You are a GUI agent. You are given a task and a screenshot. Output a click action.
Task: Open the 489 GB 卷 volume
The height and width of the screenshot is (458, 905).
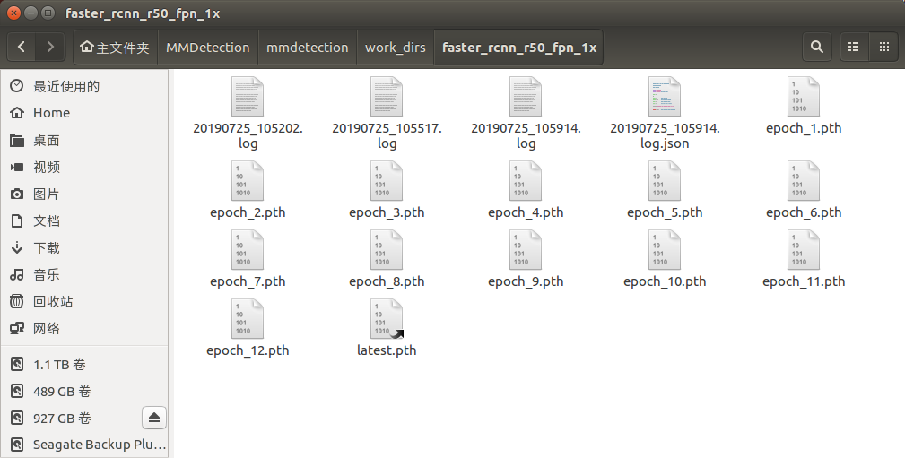[84, 391]
